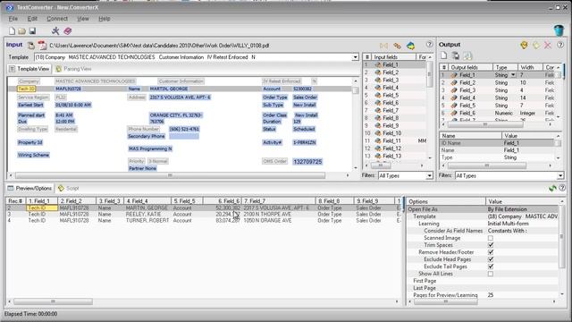Click the help question mark in Input panel
This screenshot has width=572, height=322.
point(429,45)
